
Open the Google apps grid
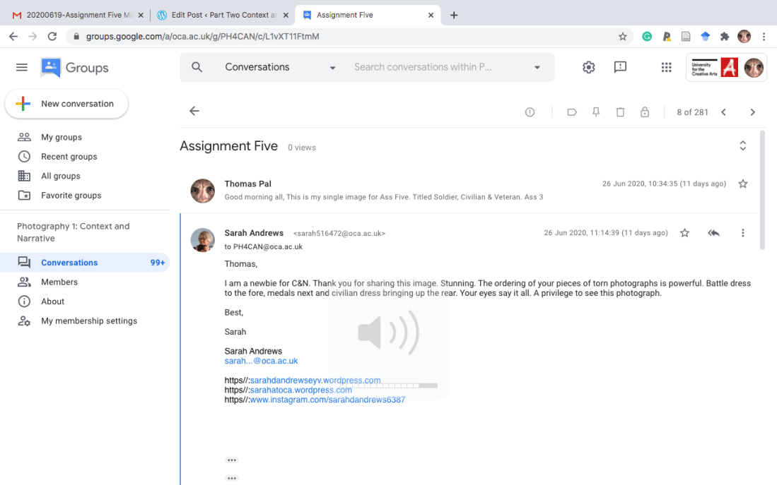coord(666,67)
